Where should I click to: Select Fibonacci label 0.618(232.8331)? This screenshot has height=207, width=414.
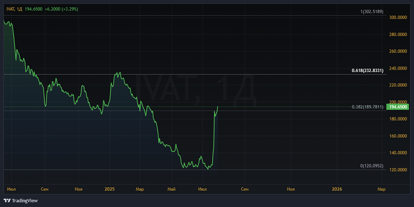(x=368, y=70)
